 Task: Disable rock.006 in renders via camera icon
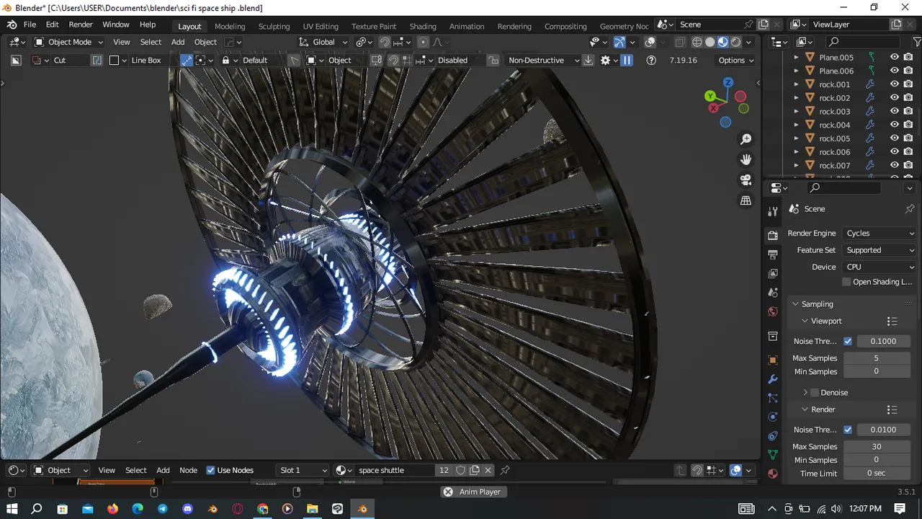908,151
